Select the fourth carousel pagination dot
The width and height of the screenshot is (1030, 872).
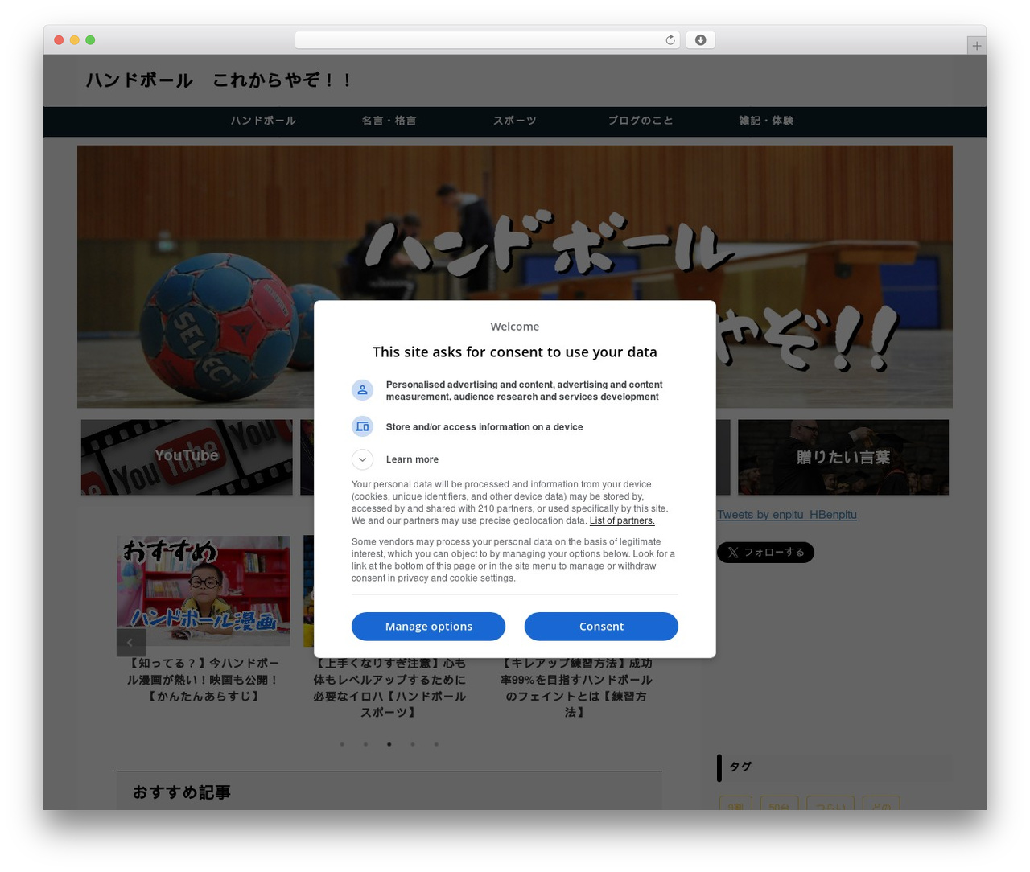click(413, 744)
